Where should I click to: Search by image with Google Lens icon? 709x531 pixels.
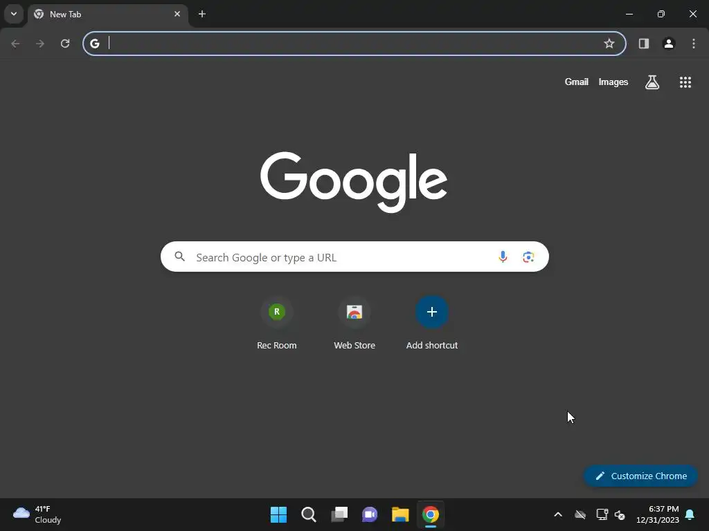coord(528,257)
